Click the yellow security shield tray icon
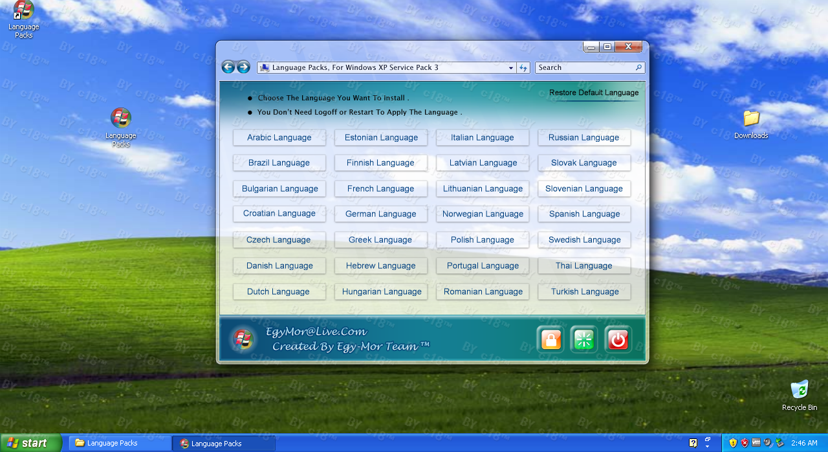Image resolution: width=828 pixels, height=452 pixels. coord(733,443)
